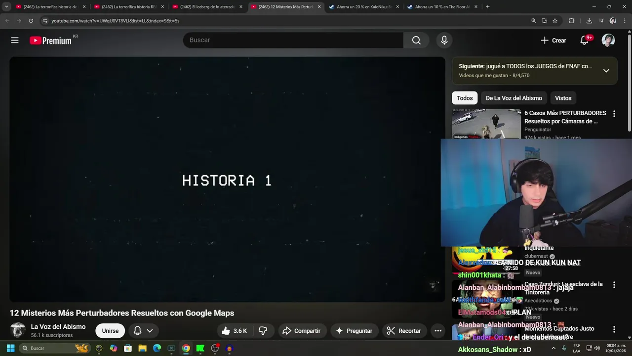Image resolution: width=632 pixels, height=356 pixels.
Task: Bookmark this page with the star icon
Action: [x=555, y=21]
